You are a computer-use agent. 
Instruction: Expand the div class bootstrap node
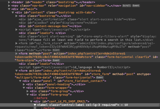click(x=16, y=16)
